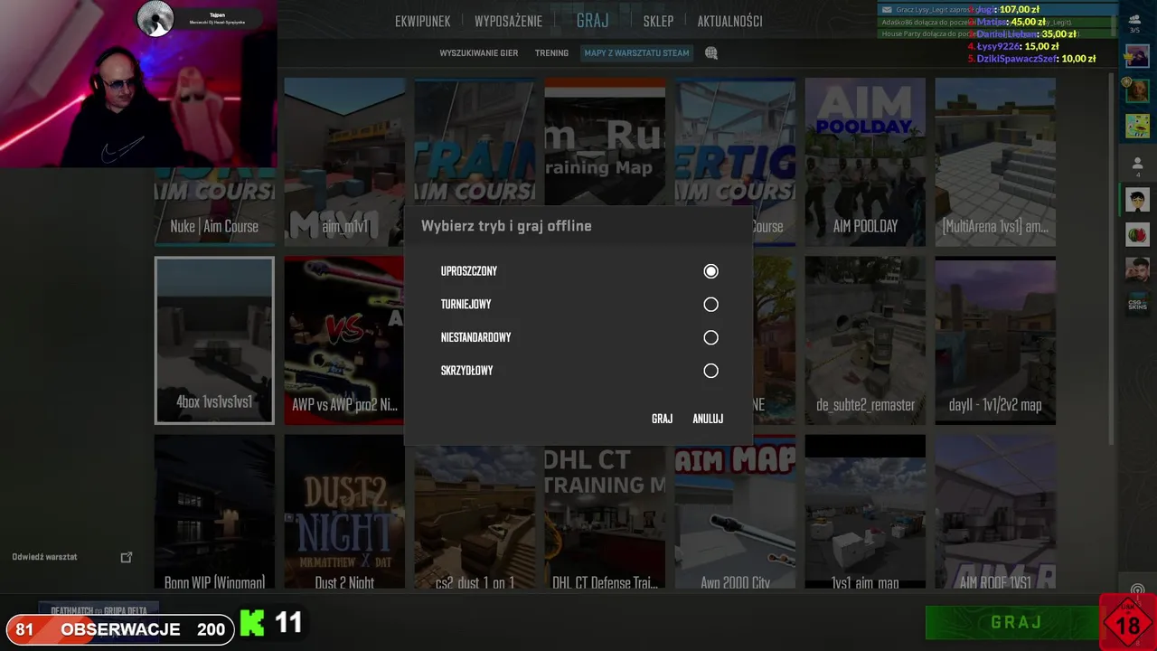Select the watermelon avatar friend
This screenshot has width=1157, height=651.
[1137, 235]
